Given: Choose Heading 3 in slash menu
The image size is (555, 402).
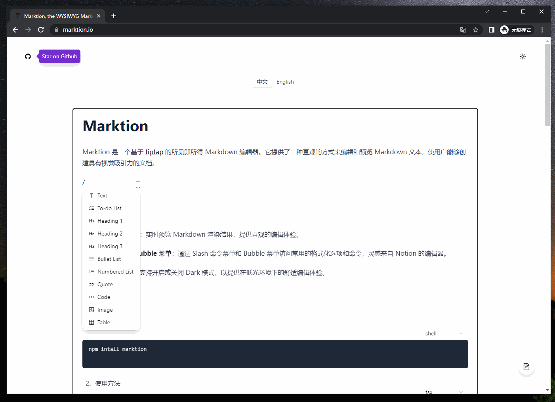Looking at the screenshot, I should (x=111, y=246).
